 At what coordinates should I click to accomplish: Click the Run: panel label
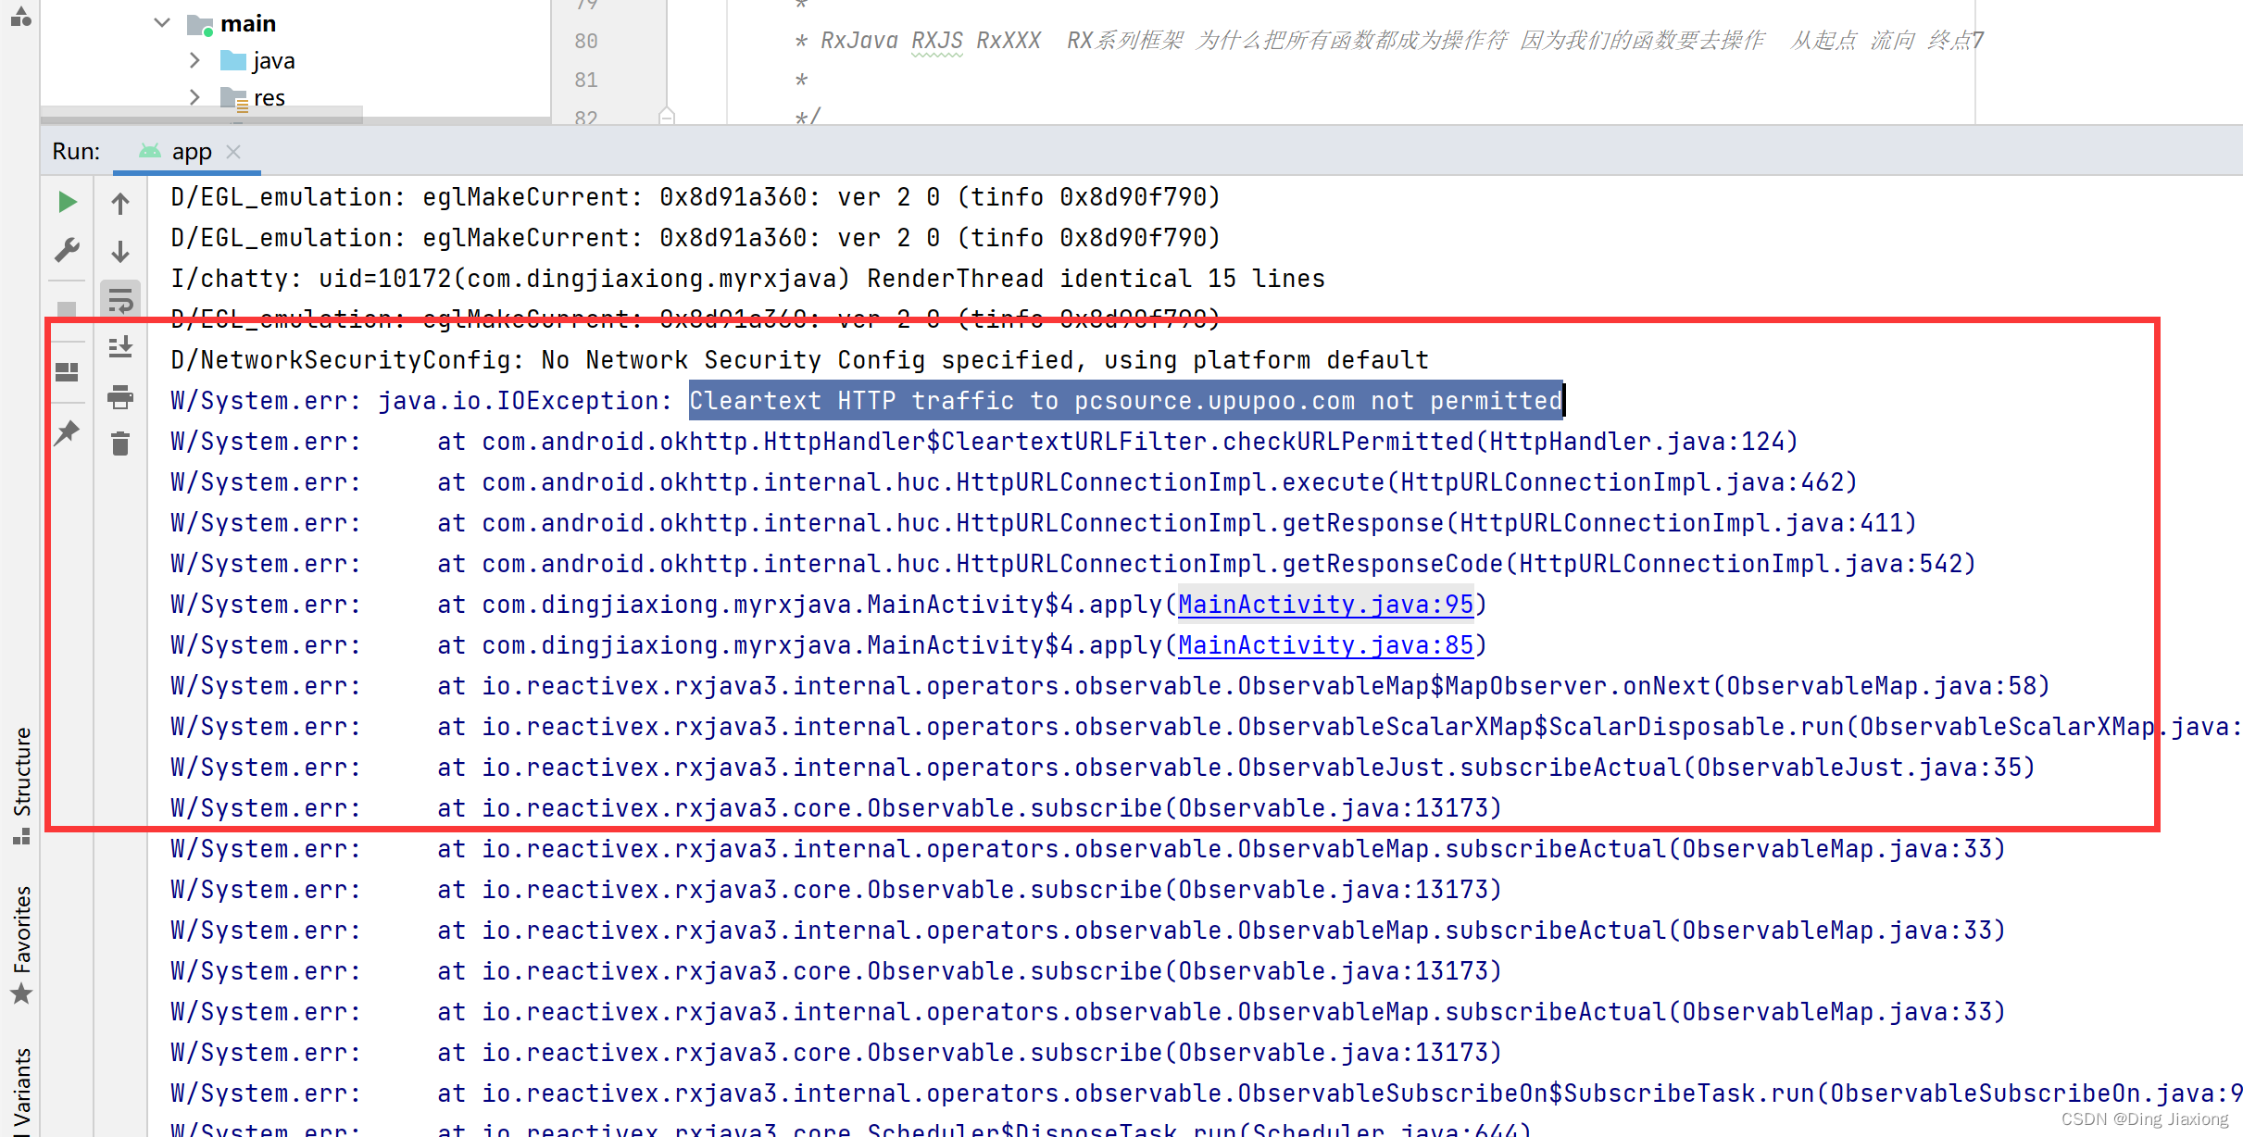(76, 151)
